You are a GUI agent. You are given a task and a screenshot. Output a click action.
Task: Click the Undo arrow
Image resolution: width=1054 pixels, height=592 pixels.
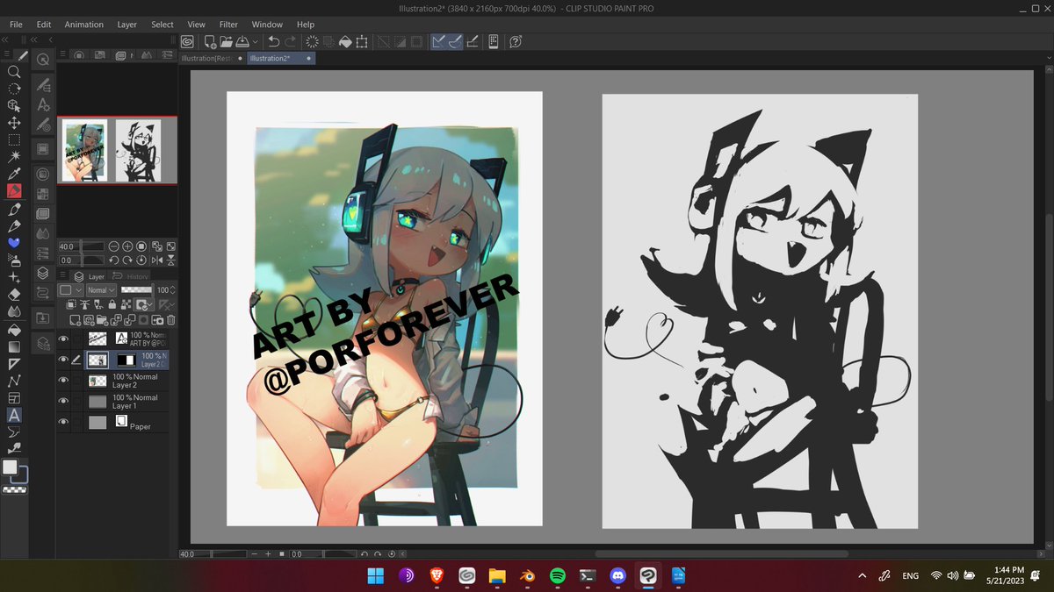click(273, 41)
